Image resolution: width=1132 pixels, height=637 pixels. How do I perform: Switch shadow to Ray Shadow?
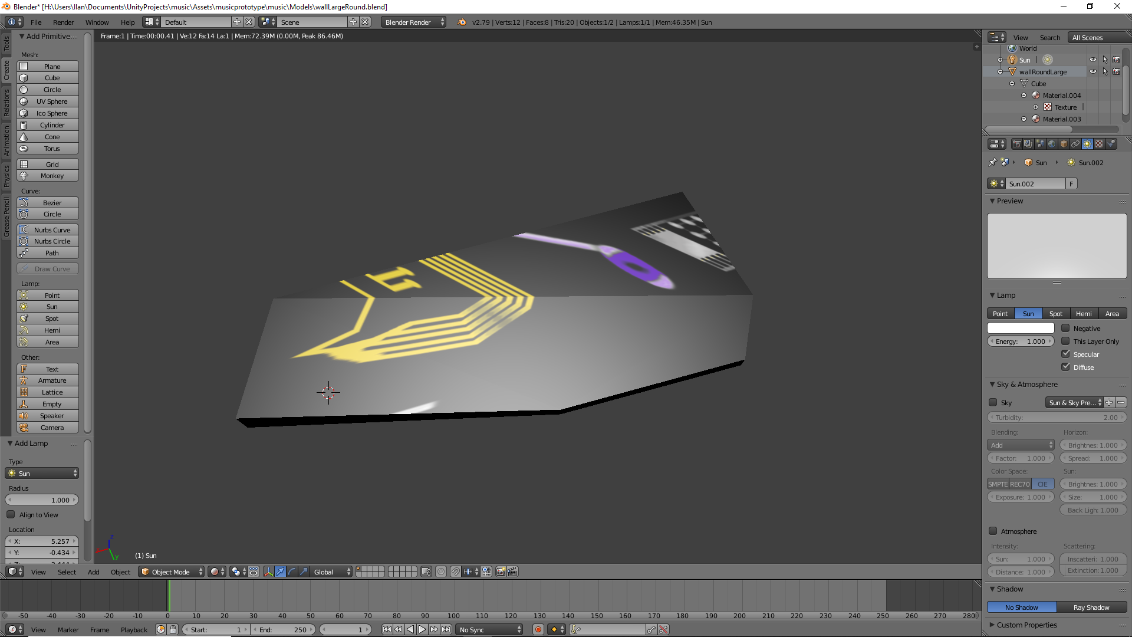[x=1091, y=607]
